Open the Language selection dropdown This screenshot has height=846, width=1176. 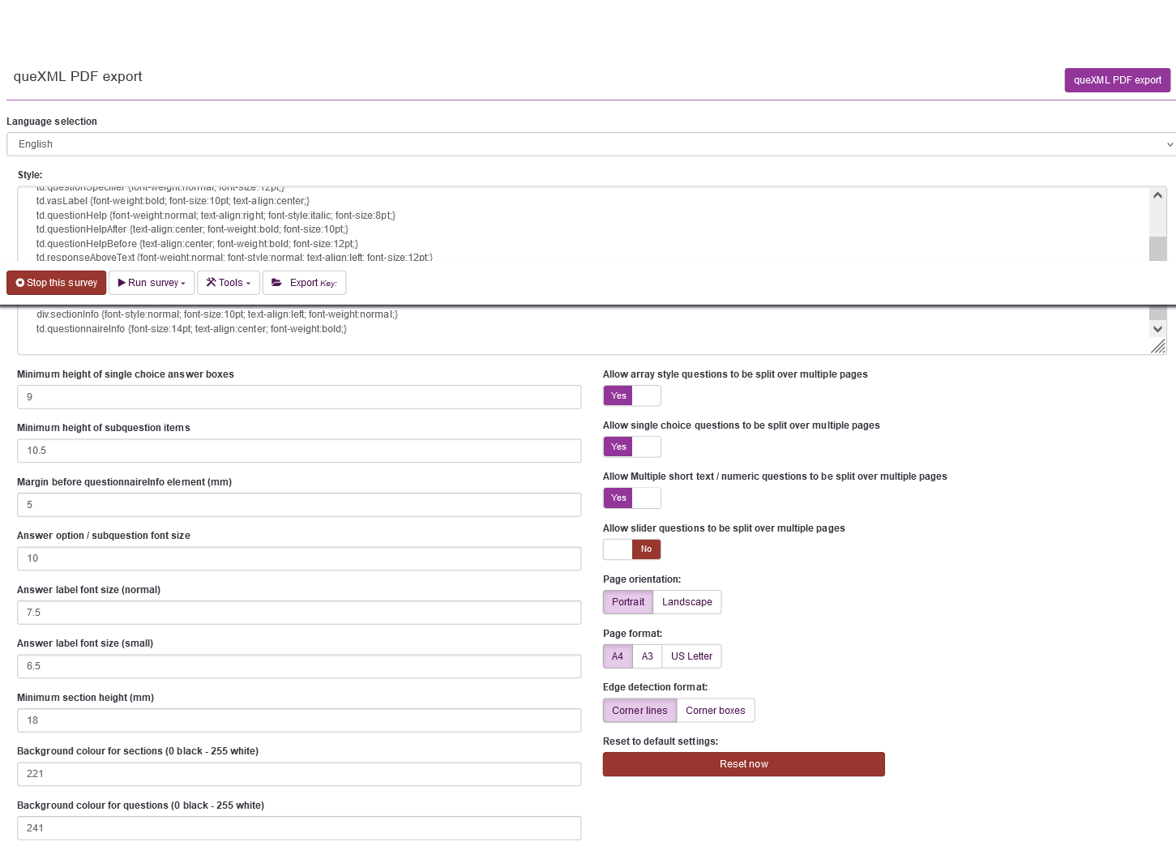(x=591, y=144)
